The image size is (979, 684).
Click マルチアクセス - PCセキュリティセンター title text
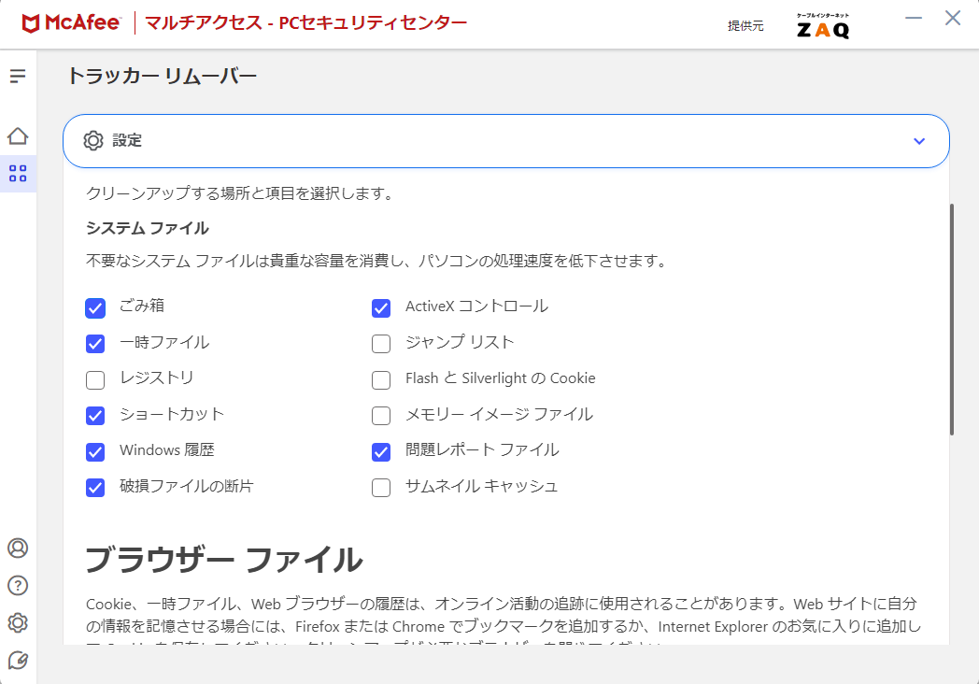point(306,23)
